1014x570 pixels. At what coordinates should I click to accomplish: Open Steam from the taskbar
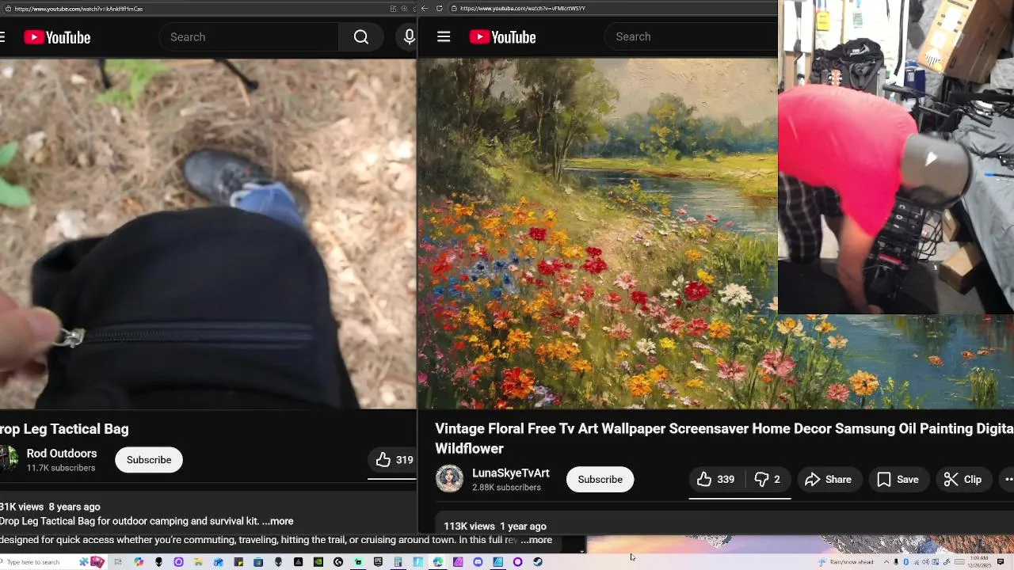click(x=537, y=562)
